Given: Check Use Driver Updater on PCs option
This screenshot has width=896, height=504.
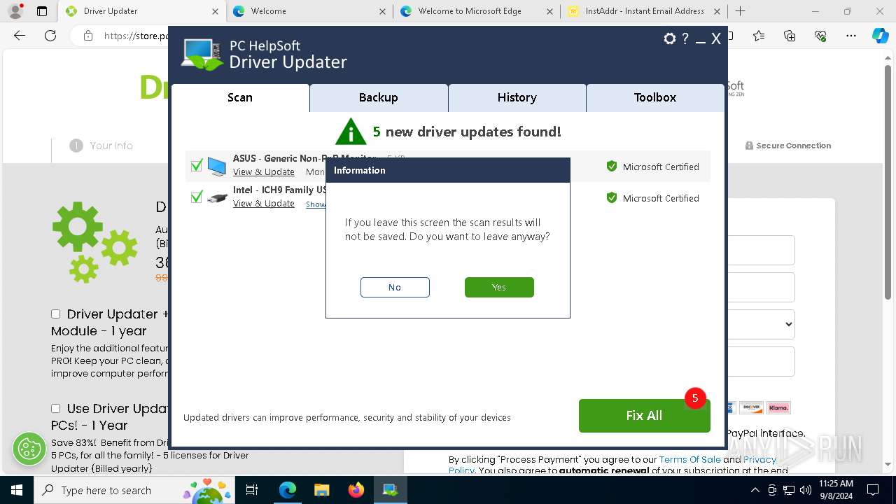Looking at the screenshot, I should (55, 408).
